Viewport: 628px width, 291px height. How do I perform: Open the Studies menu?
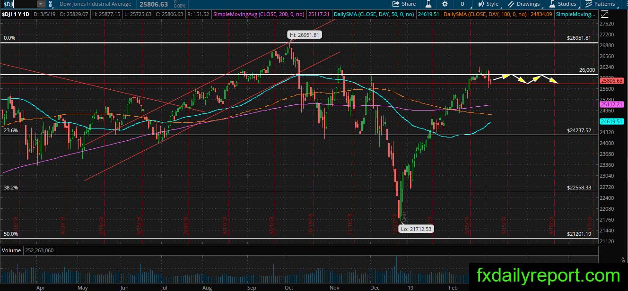point(563,4)
